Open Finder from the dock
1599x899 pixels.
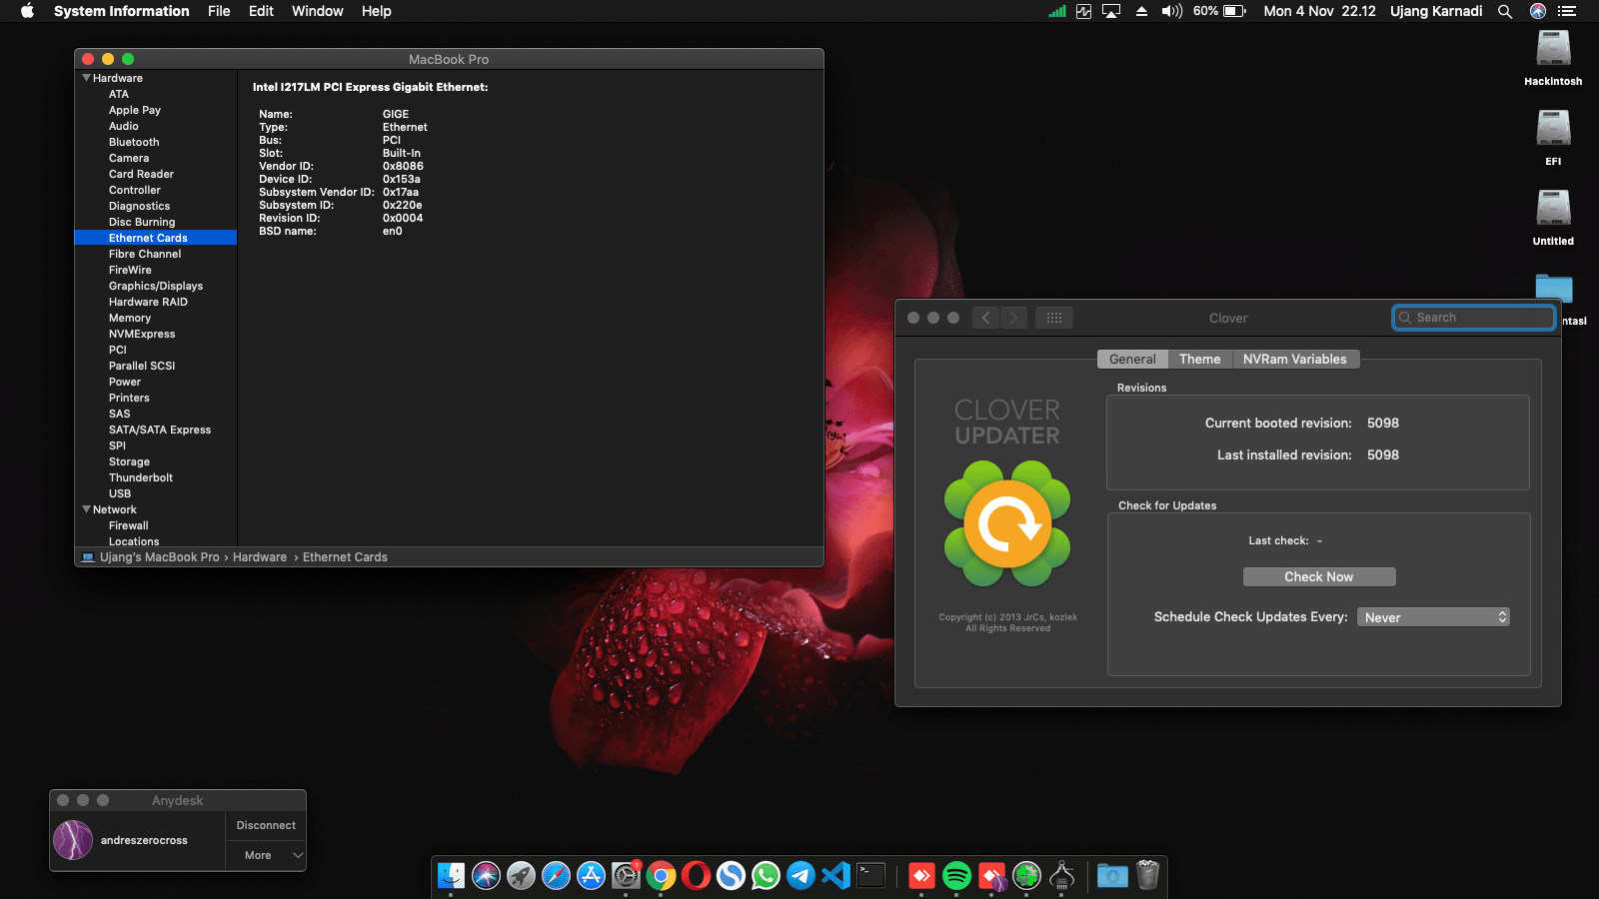[451, 876]
